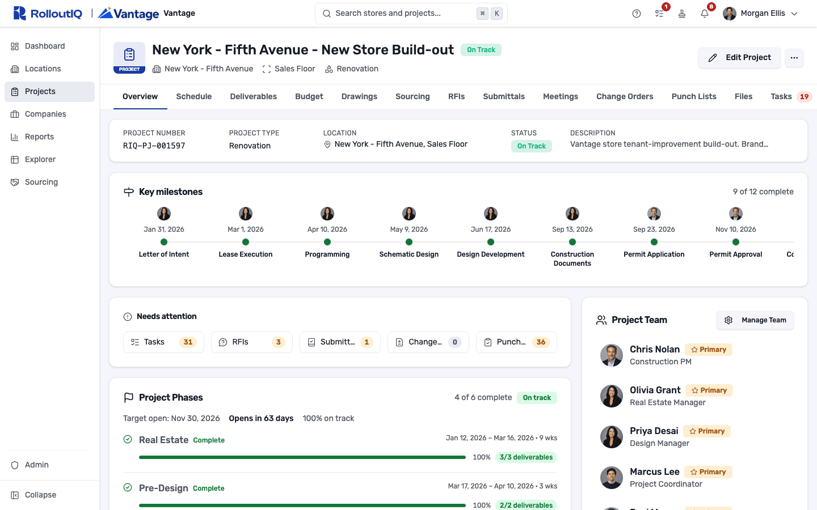Collapse the sidebar
The width and height of the screenshot is (817, 510).
click(49, 495)
